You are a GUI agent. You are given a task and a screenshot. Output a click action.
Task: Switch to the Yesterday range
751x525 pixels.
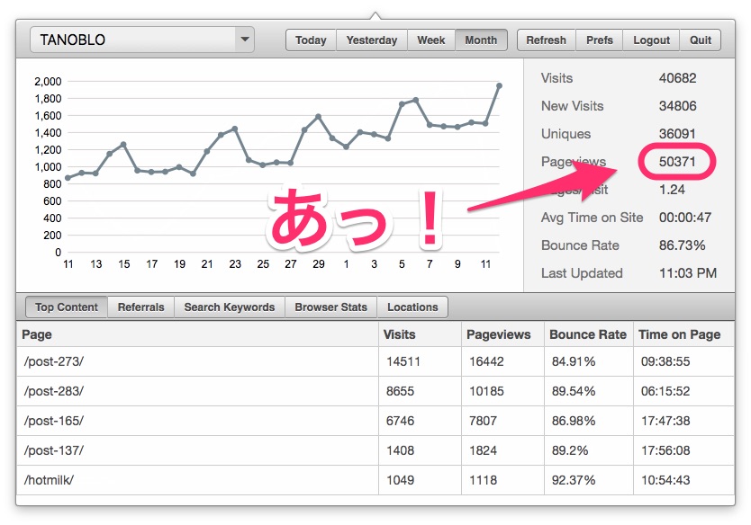click(x=372, y=40)
